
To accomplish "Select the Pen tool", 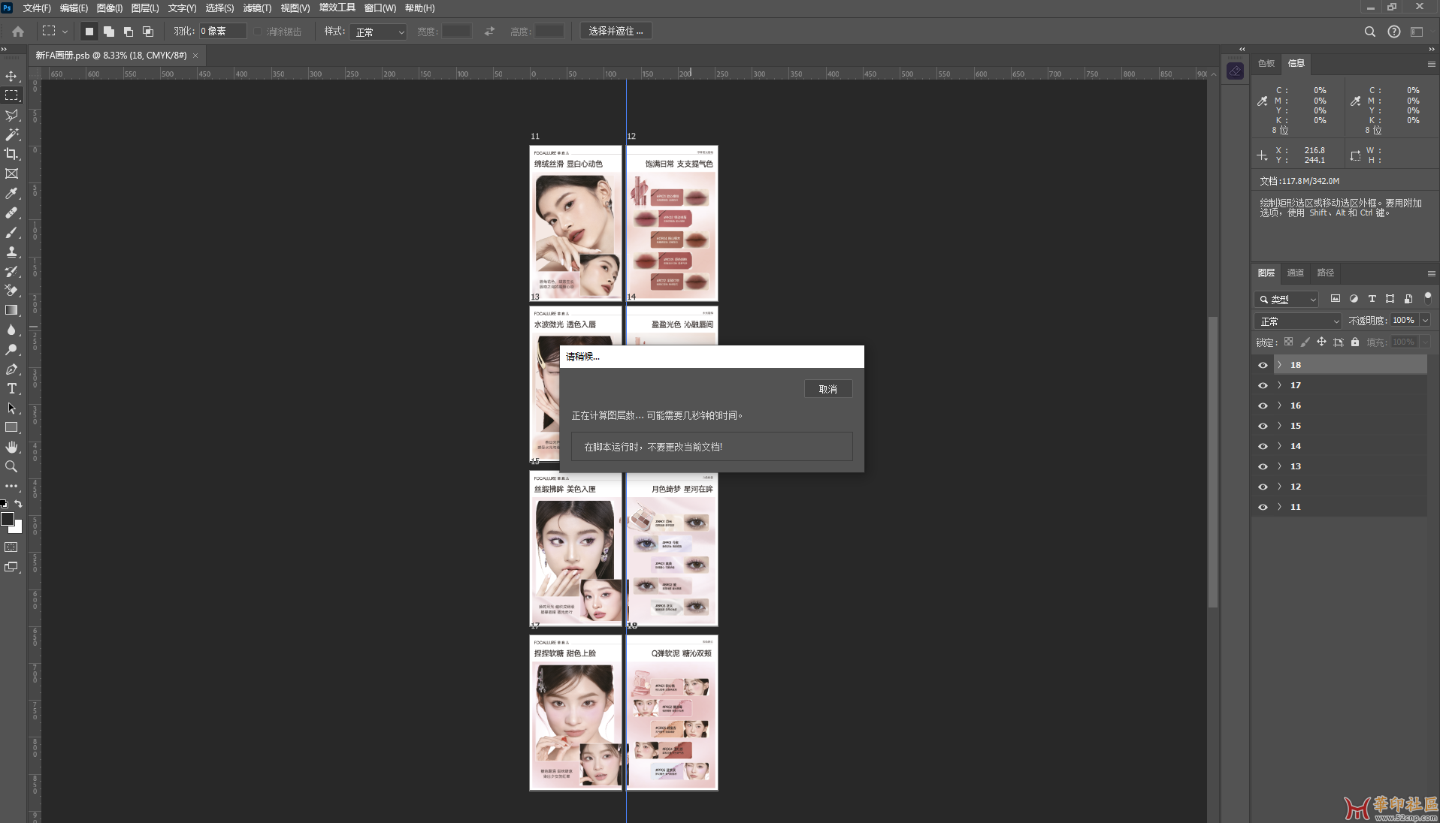I will pyautogui.click(x=11, y=369).
